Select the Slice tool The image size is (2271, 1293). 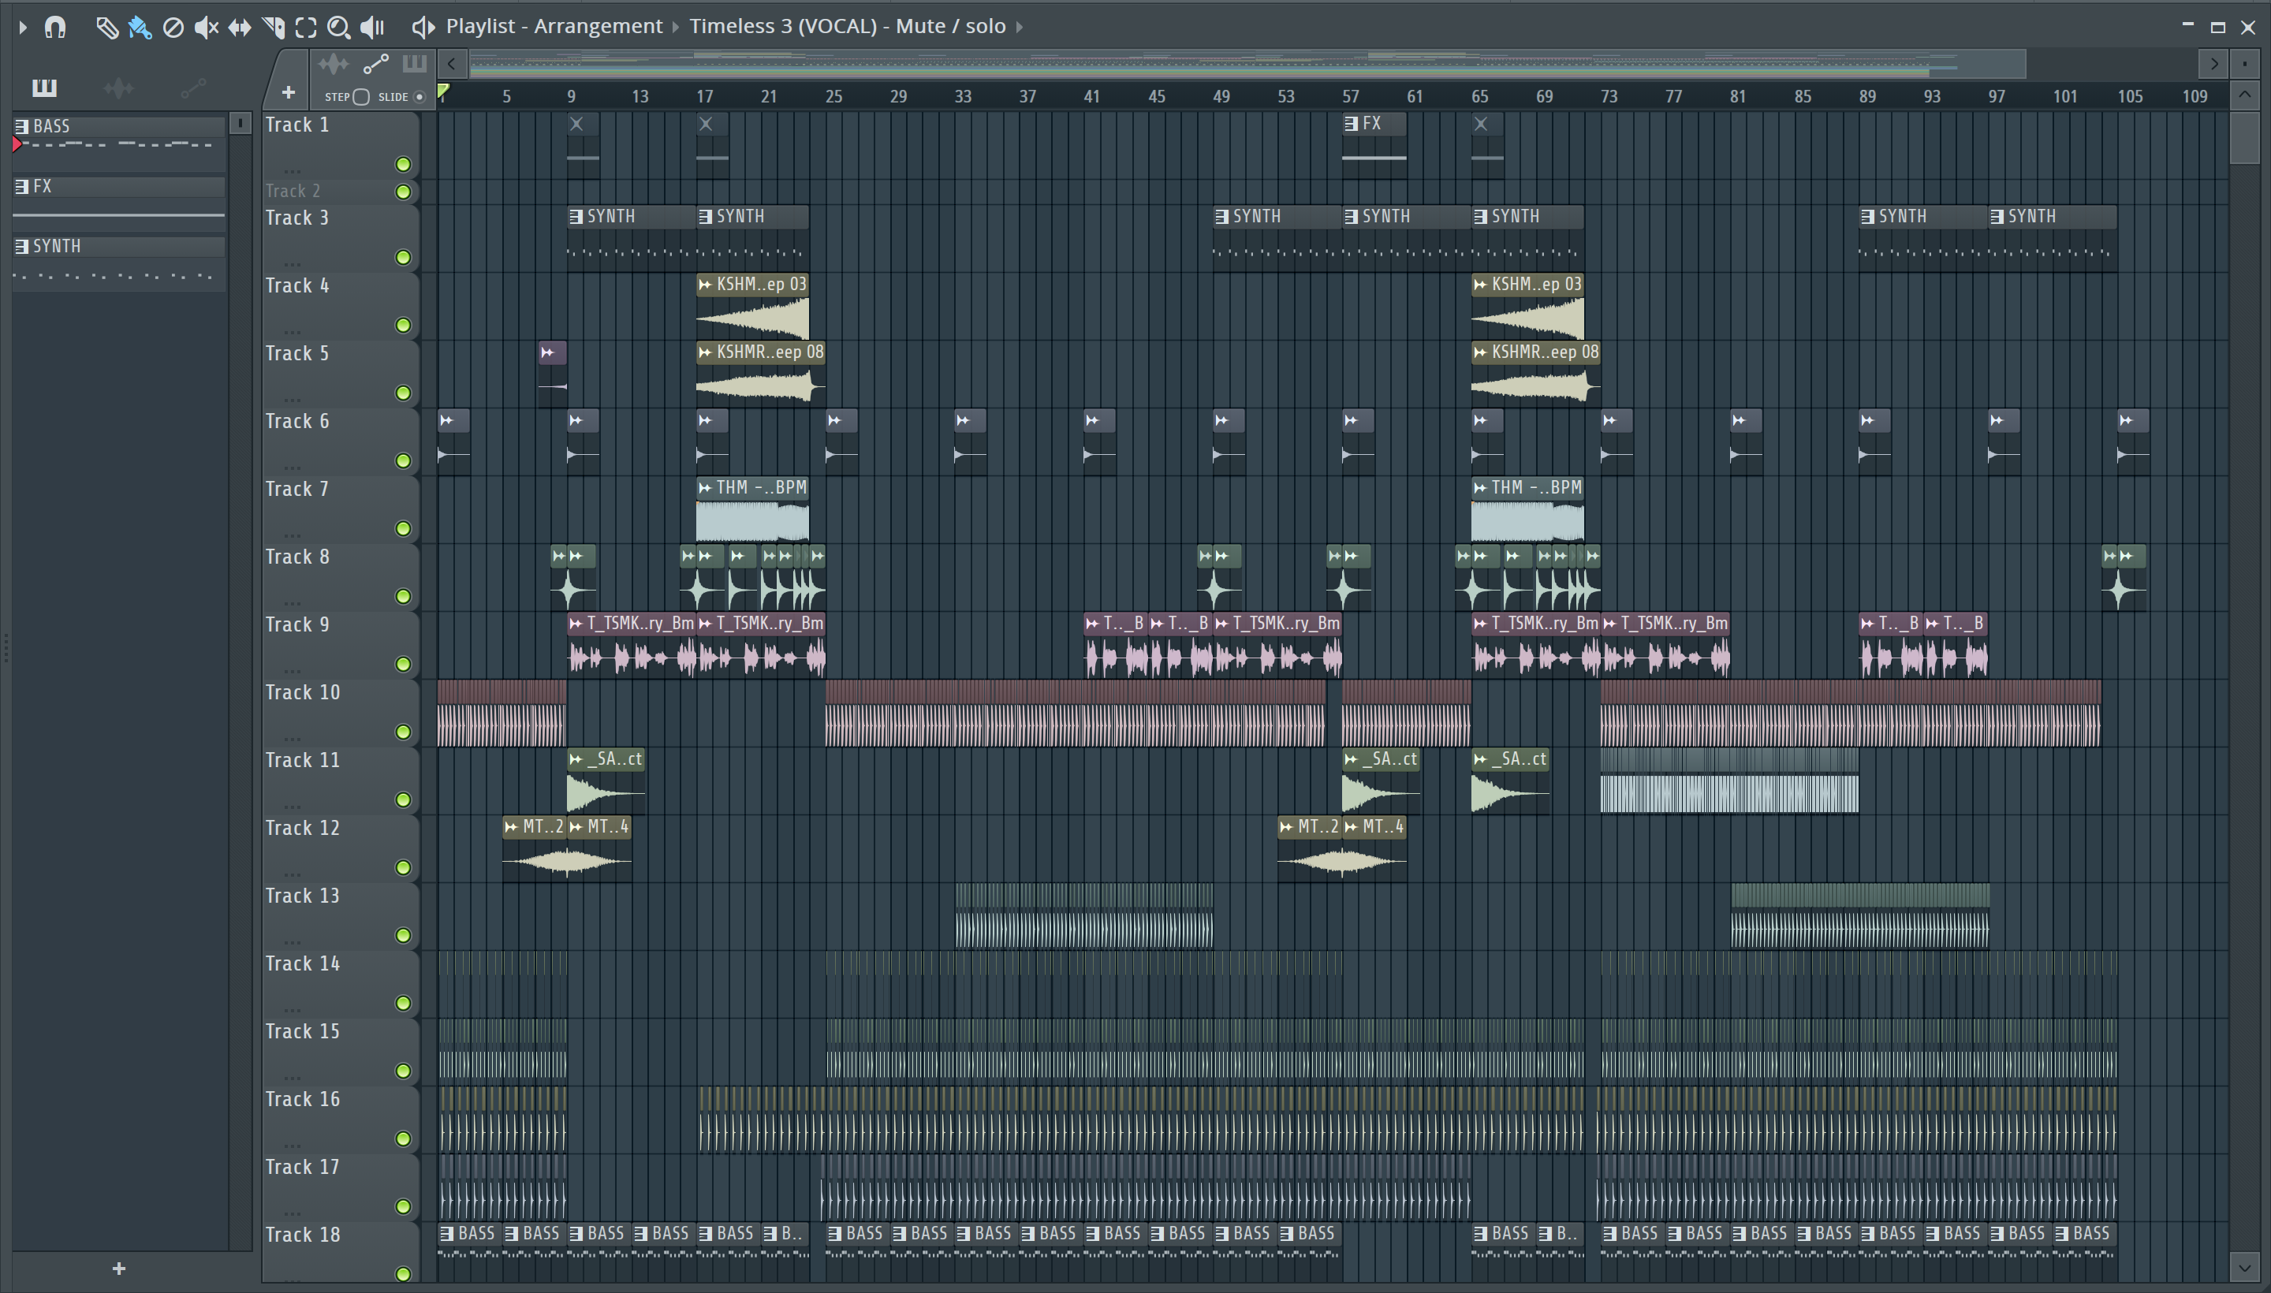tap(274, 28)
